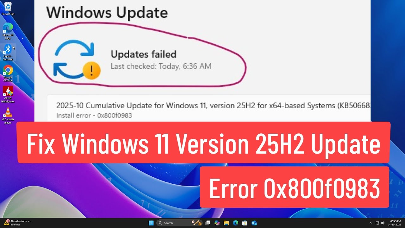405x228 pixels.
Task: Select the fsquirt Bluetooth shortcut
Action: tap(8, 52)
